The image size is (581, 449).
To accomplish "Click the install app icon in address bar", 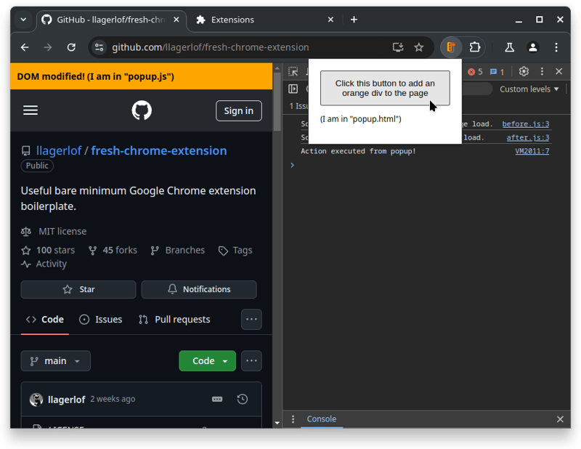I will tap(398, 47).
